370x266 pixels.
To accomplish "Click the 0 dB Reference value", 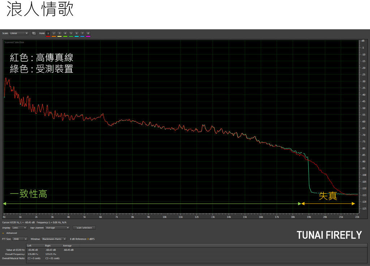I will [x=88, y=239].
